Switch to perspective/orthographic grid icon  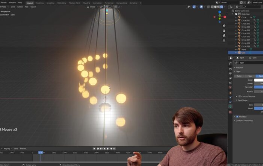(x=224, y=41)
